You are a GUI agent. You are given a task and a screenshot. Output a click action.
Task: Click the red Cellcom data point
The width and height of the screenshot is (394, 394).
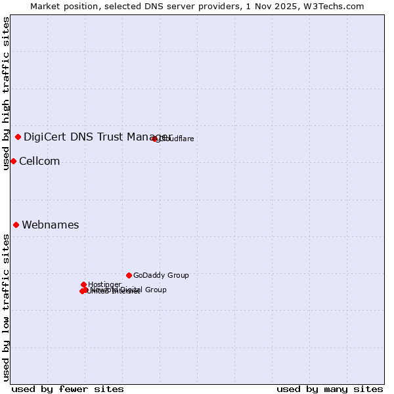13,162
